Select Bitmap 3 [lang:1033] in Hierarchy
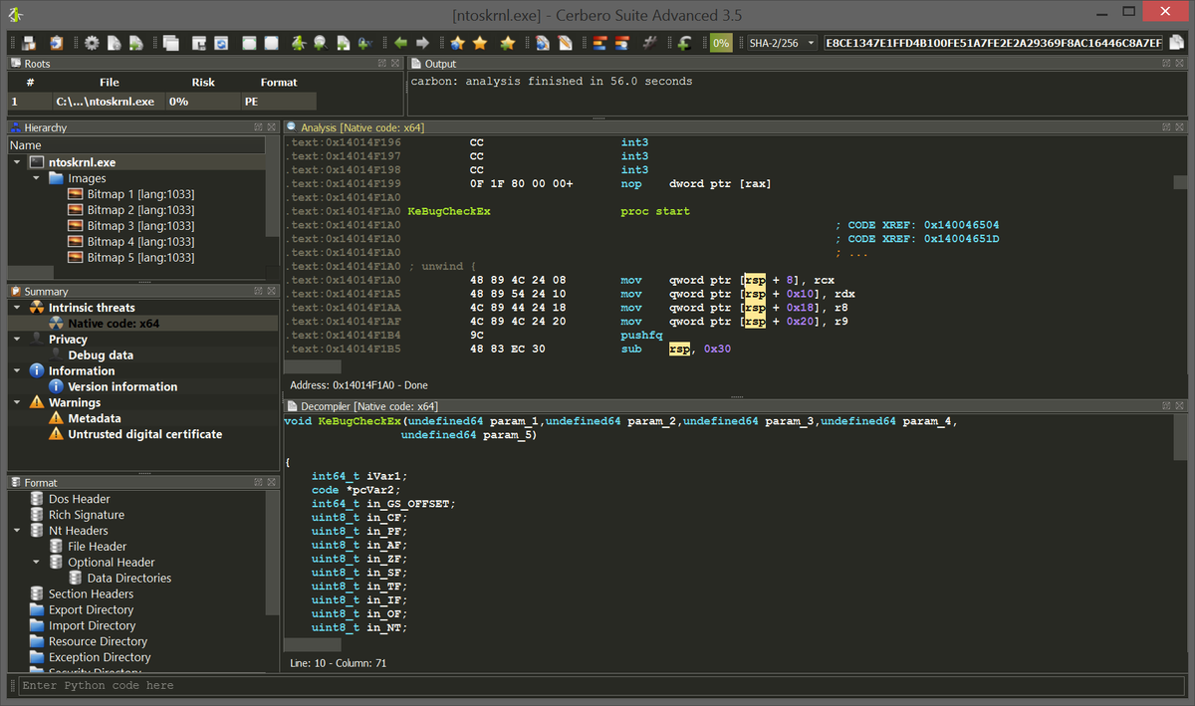Screen dimensions: 1195x706 click(139, 226)
